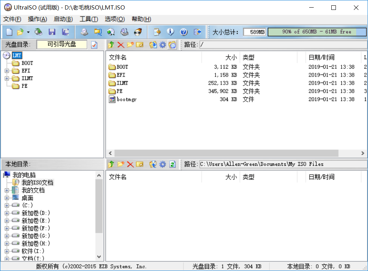
Task: Open Help with the question mark icon
Action: click(x=184, y=32)
